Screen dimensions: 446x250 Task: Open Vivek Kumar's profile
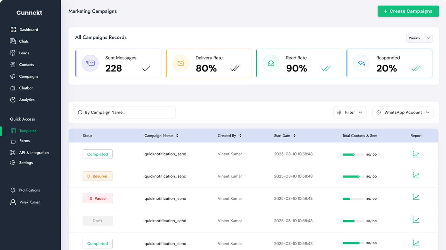(x=29, y=202)
